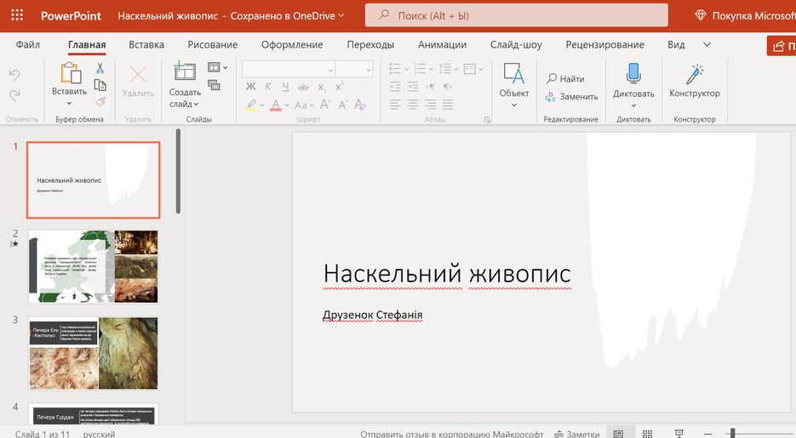Expand the Paste (Вставить) dropdown arrow

coord(69,105)
